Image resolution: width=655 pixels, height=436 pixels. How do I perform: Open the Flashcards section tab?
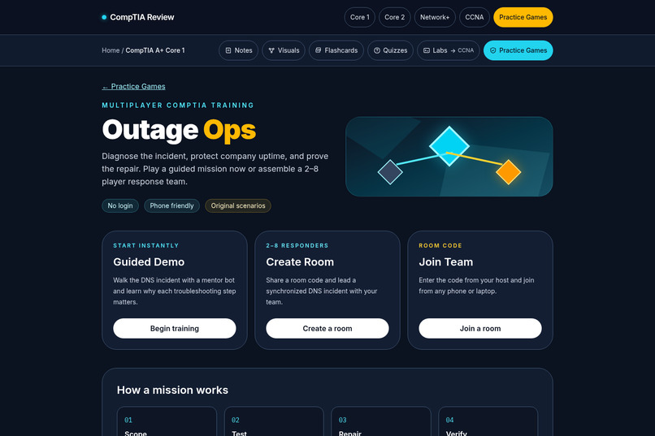(336, 50)
